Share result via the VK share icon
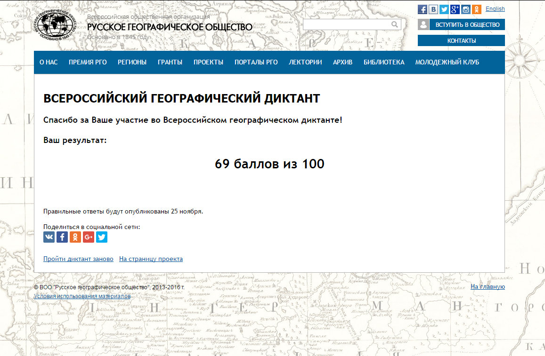This screenshot has height=356, width=545. coord(49,237)
